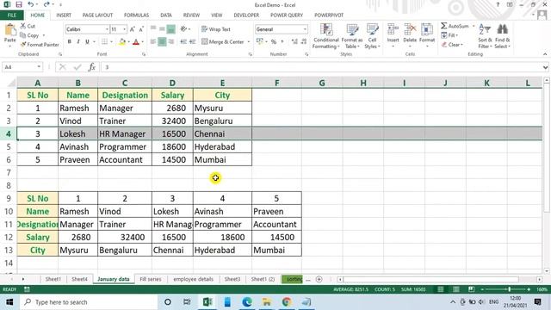Click the orientation text angle icon
Viewport: 551px width, 310px height.
[183, 29]
